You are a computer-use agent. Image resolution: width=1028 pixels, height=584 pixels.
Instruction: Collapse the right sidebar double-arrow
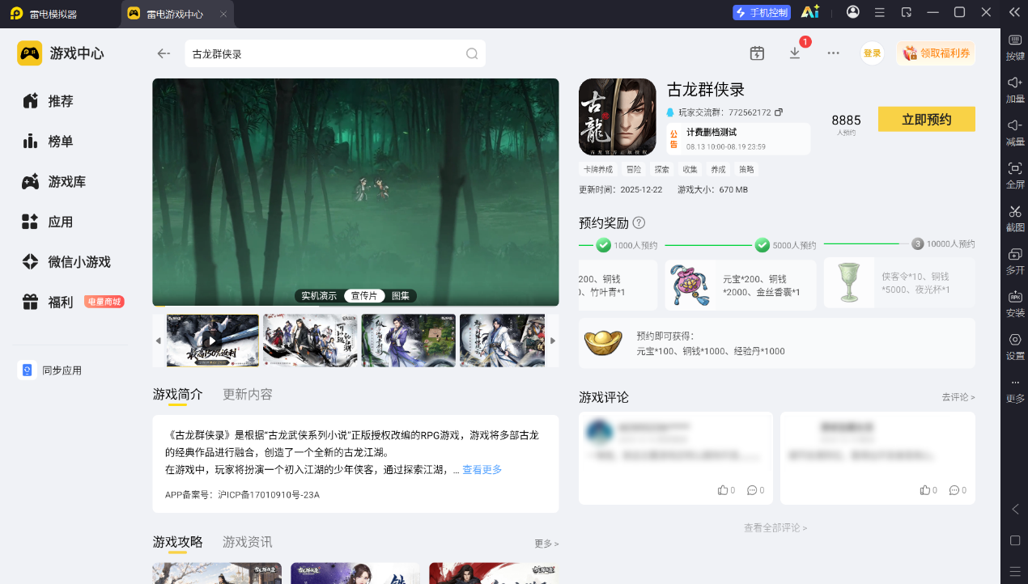1014,12
